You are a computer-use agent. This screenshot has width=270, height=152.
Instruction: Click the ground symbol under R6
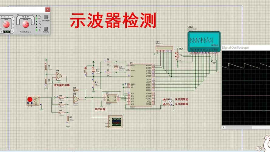point(68,127)
